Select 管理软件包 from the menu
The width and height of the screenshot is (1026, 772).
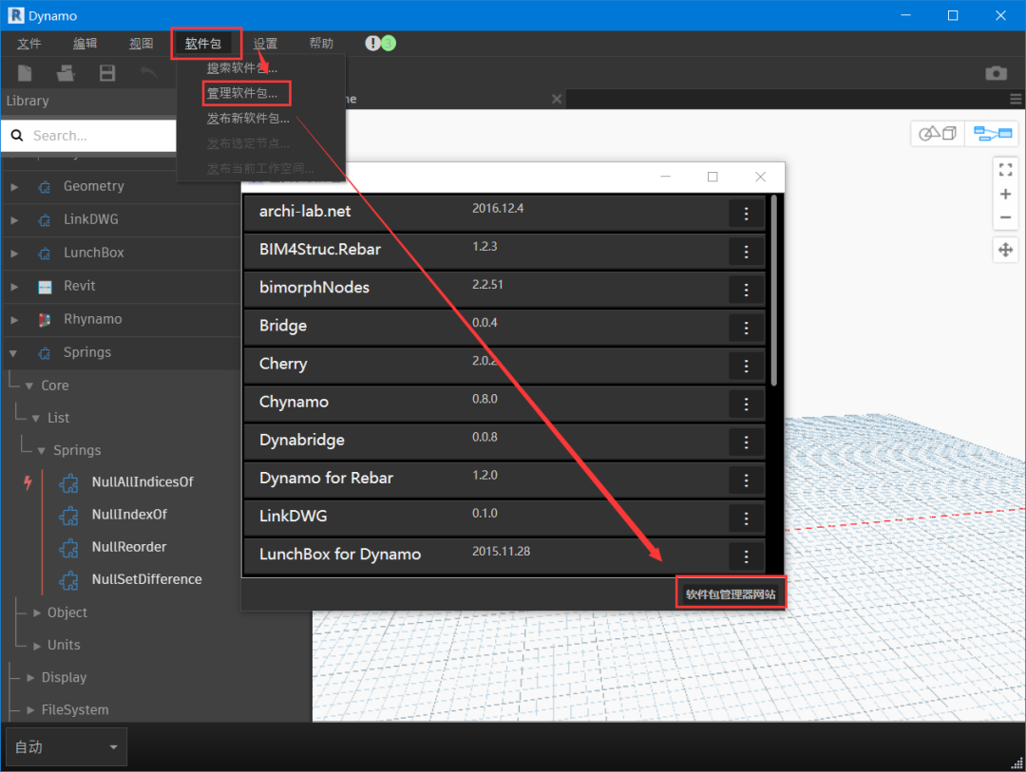pos(242,93)
